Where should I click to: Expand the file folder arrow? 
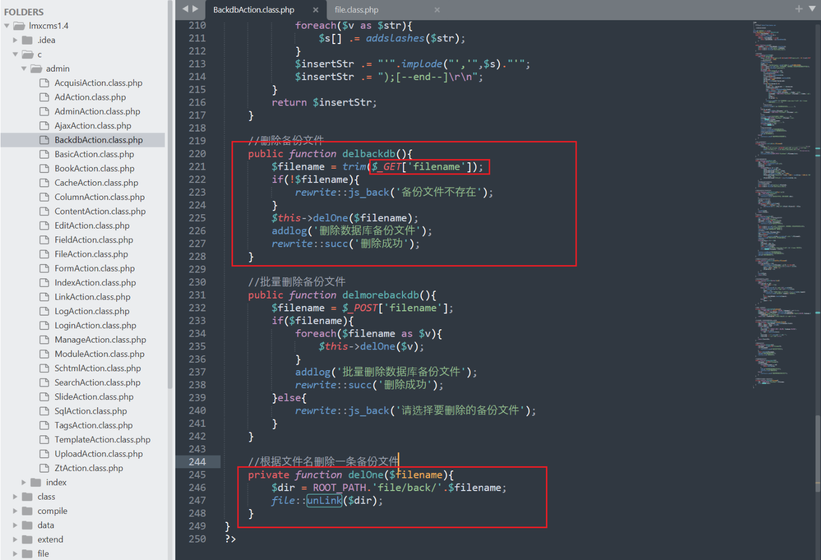point(15,554)
